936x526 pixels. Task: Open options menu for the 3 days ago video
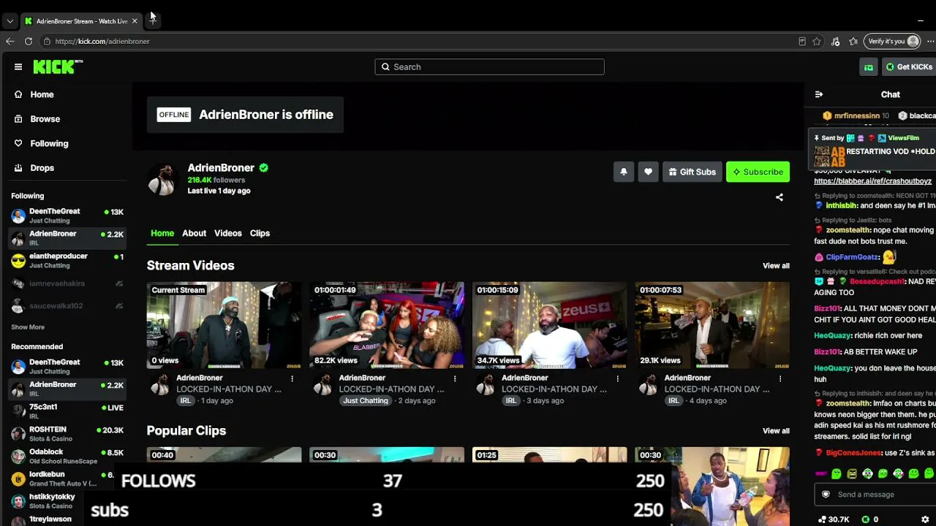(617, 378)
